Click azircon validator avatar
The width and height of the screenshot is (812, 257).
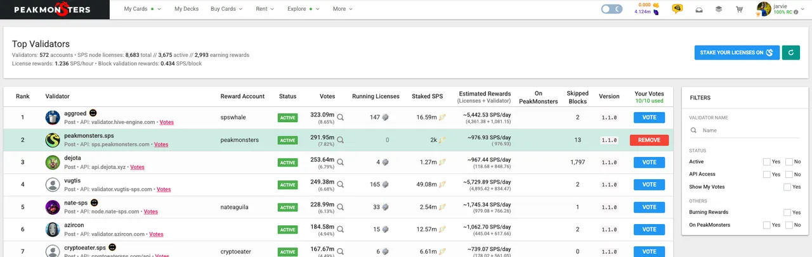53,230
